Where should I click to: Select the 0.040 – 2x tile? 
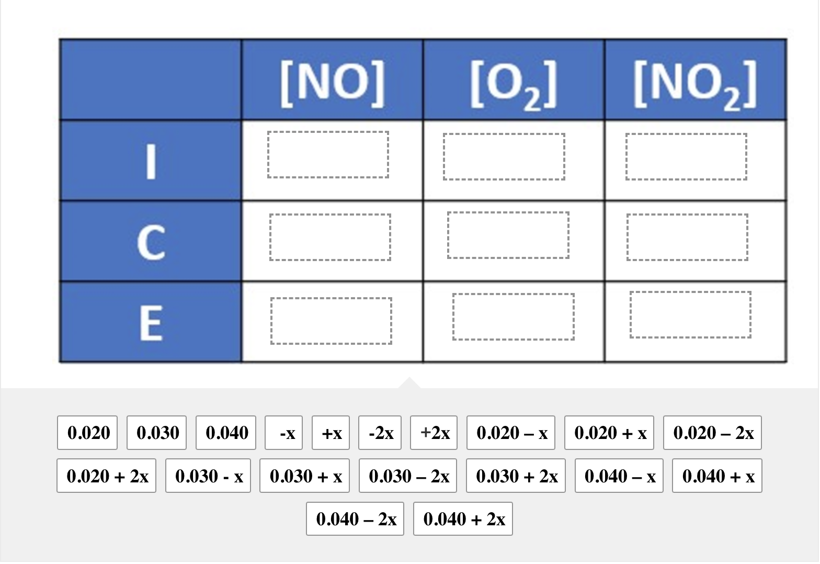pos(355,518)
